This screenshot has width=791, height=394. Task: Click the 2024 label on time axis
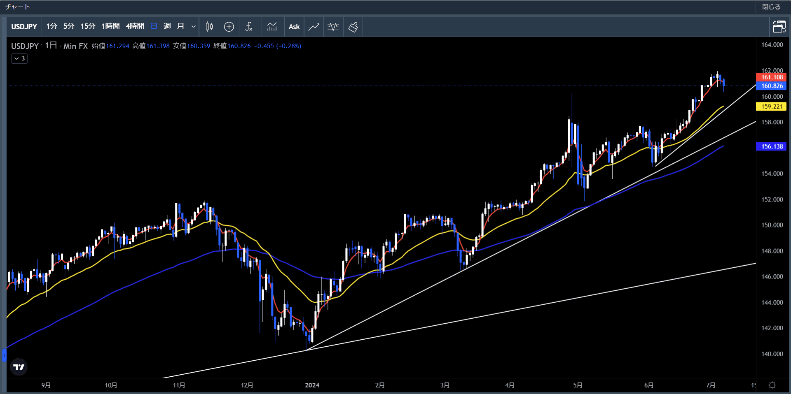coord(312,385)
